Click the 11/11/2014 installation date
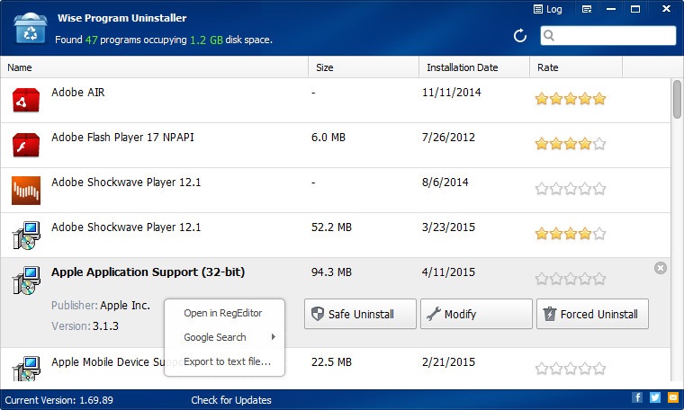Screen dimensions: 684x410 [x=452, y=93]
